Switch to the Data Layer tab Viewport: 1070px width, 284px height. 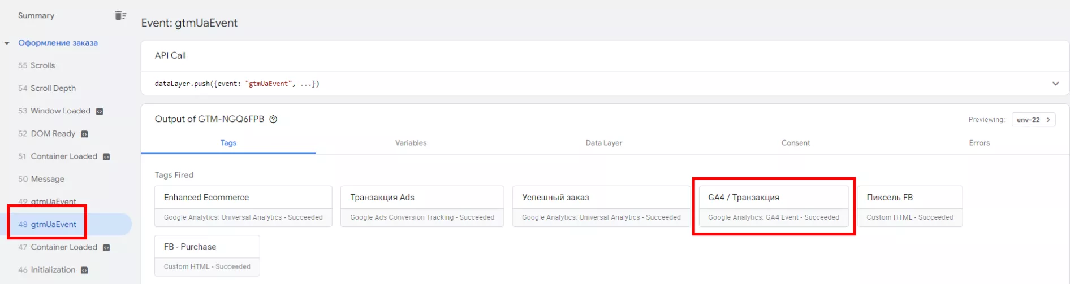pyautogui.click(x=603, y=143)
